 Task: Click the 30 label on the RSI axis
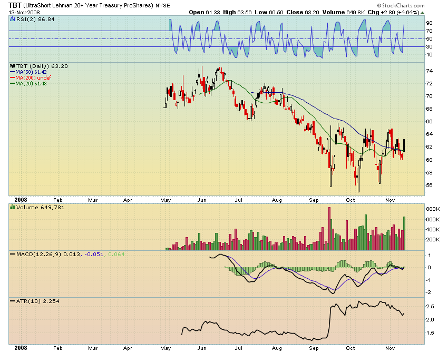click(429, 46)
